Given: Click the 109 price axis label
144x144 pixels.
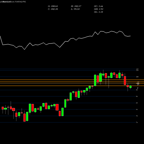Looking at the screenshot, I should [x=137, y=77].
